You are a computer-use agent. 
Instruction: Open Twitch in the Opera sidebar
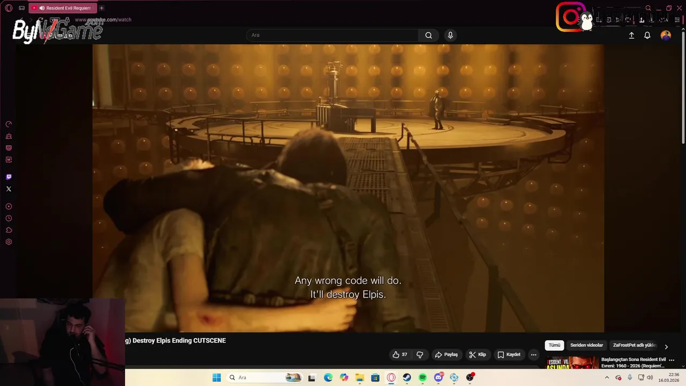tap(9, 177)
